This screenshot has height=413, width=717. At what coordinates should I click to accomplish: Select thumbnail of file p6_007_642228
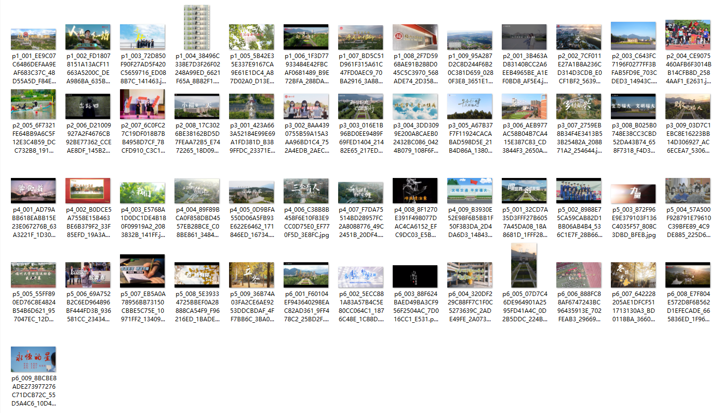point(633,275)
